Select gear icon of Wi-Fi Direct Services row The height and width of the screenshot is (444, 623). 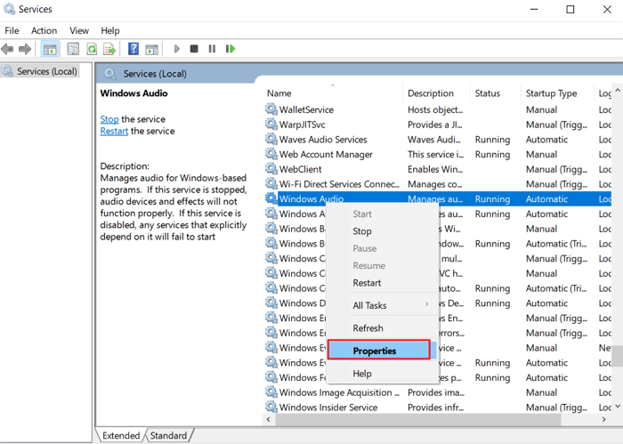click(271, 183)
